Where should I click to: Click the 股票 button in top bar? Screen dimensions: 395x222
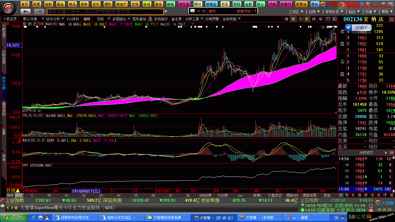(36, 4)
